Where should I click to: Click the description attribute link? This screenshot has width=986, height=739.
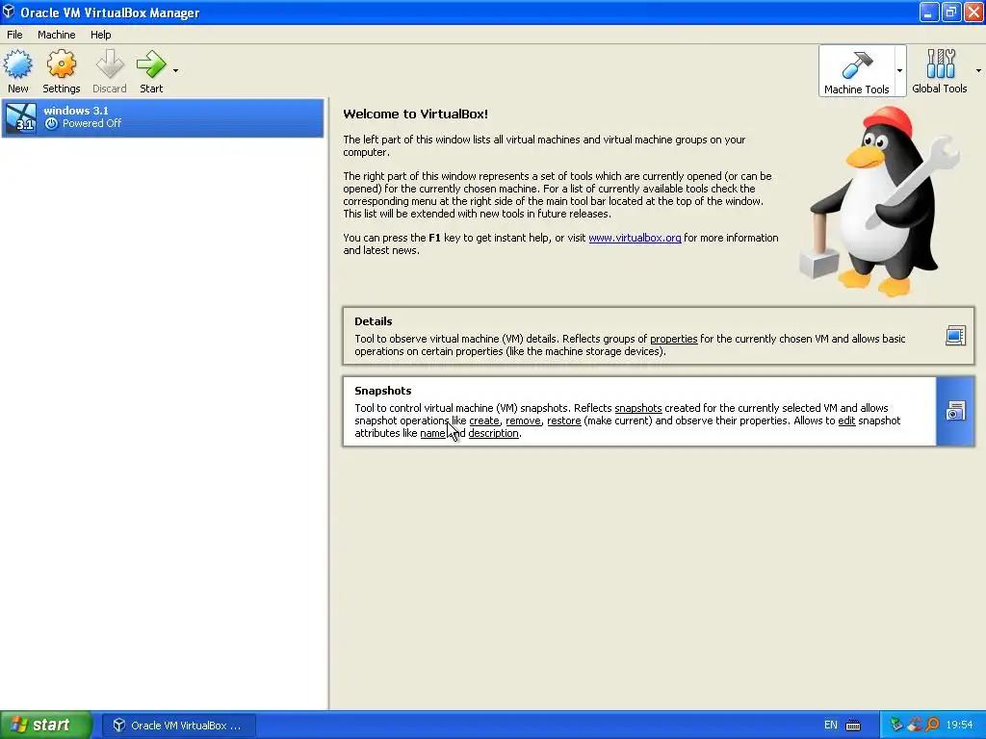pyautogui.click(x=494, y=433)
